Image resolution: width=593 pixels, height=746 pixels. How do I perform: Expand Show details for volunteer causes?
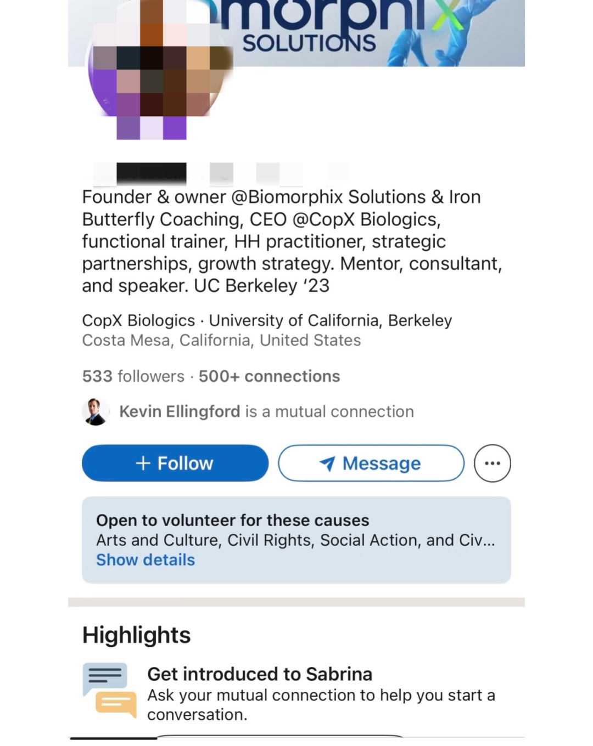click(146, 560)
